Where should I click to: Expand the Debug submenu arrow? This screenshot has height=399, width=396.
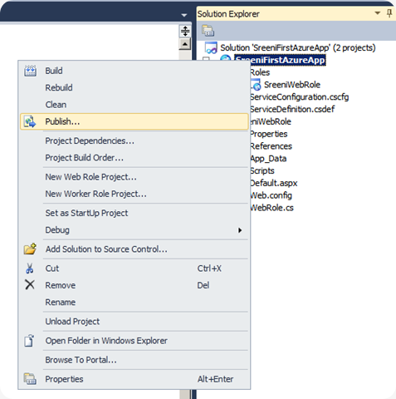tap(240, 230)
